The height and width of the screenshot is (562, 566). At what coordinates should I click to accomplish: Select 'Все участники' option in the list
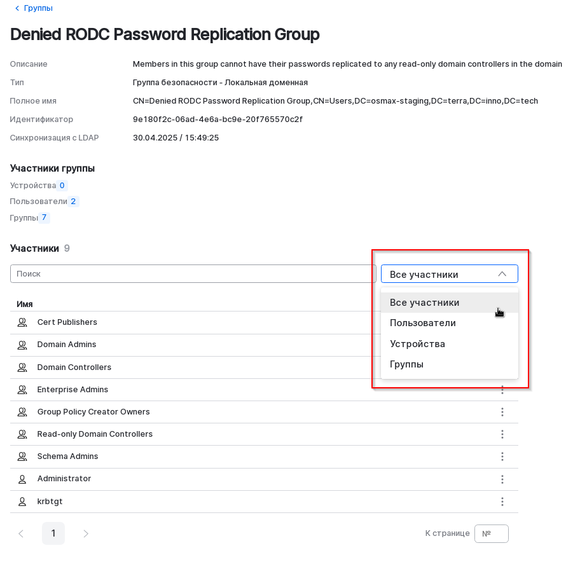pyautogui.click(x=424, y=303)
